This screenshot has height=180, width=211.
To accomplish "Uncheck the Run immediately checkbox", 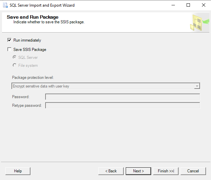I will (9, 40).
